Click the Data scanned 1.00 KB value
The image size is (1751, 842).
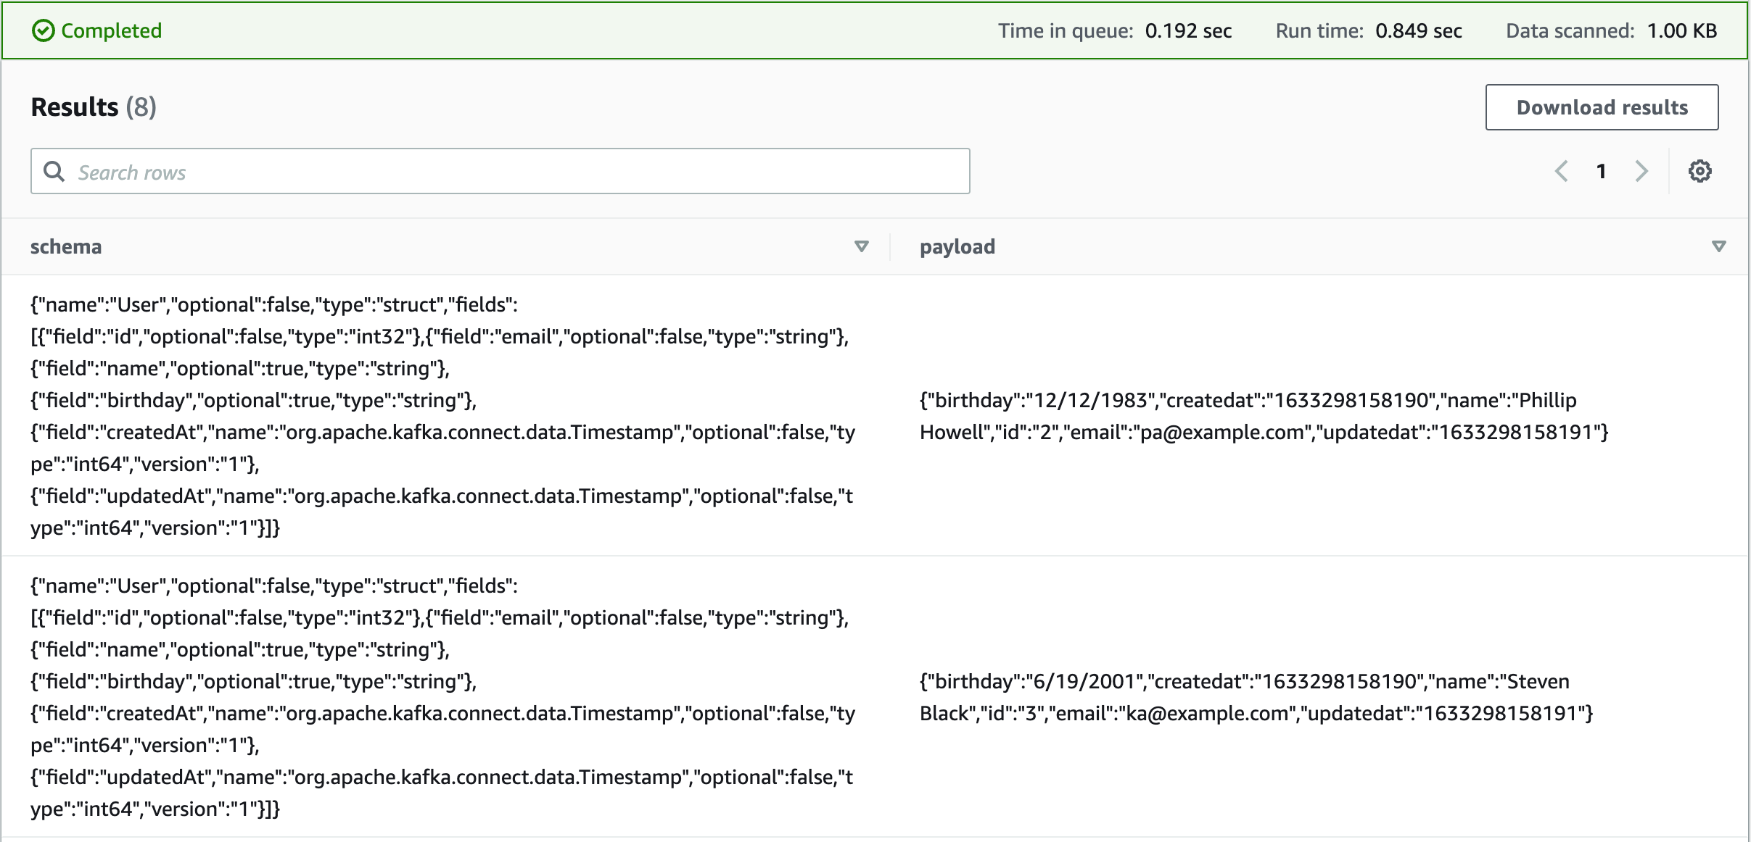pos(1681,31)
